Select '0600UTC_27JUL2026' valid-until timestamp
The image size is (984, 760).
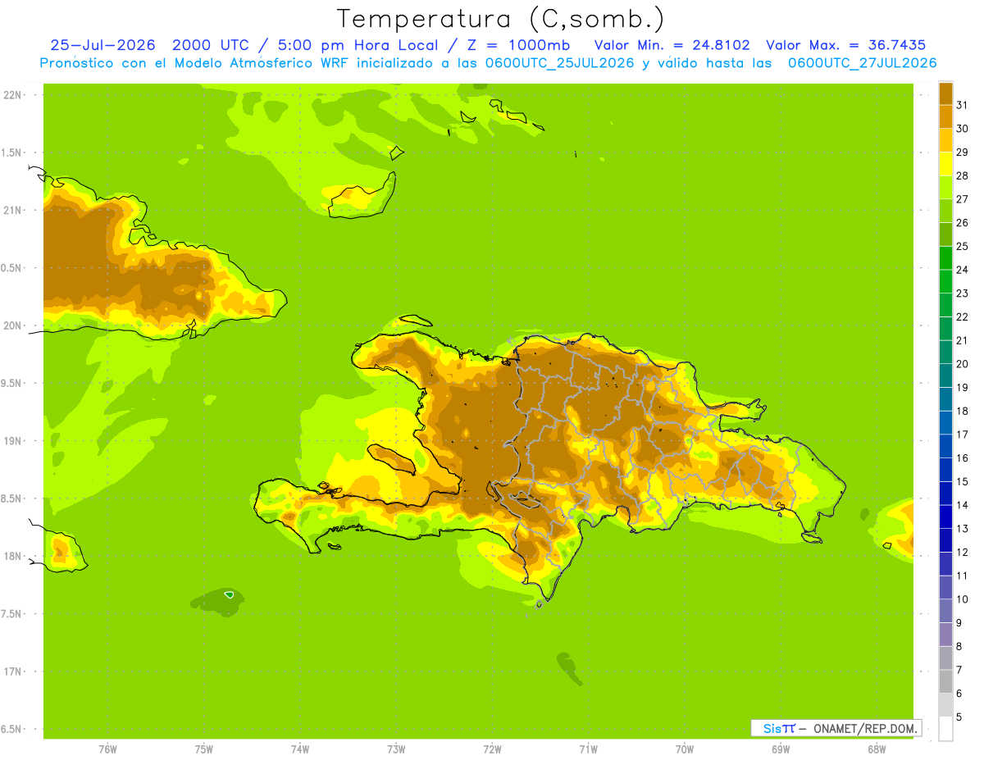pyautogui.click(x=862, y=63)
